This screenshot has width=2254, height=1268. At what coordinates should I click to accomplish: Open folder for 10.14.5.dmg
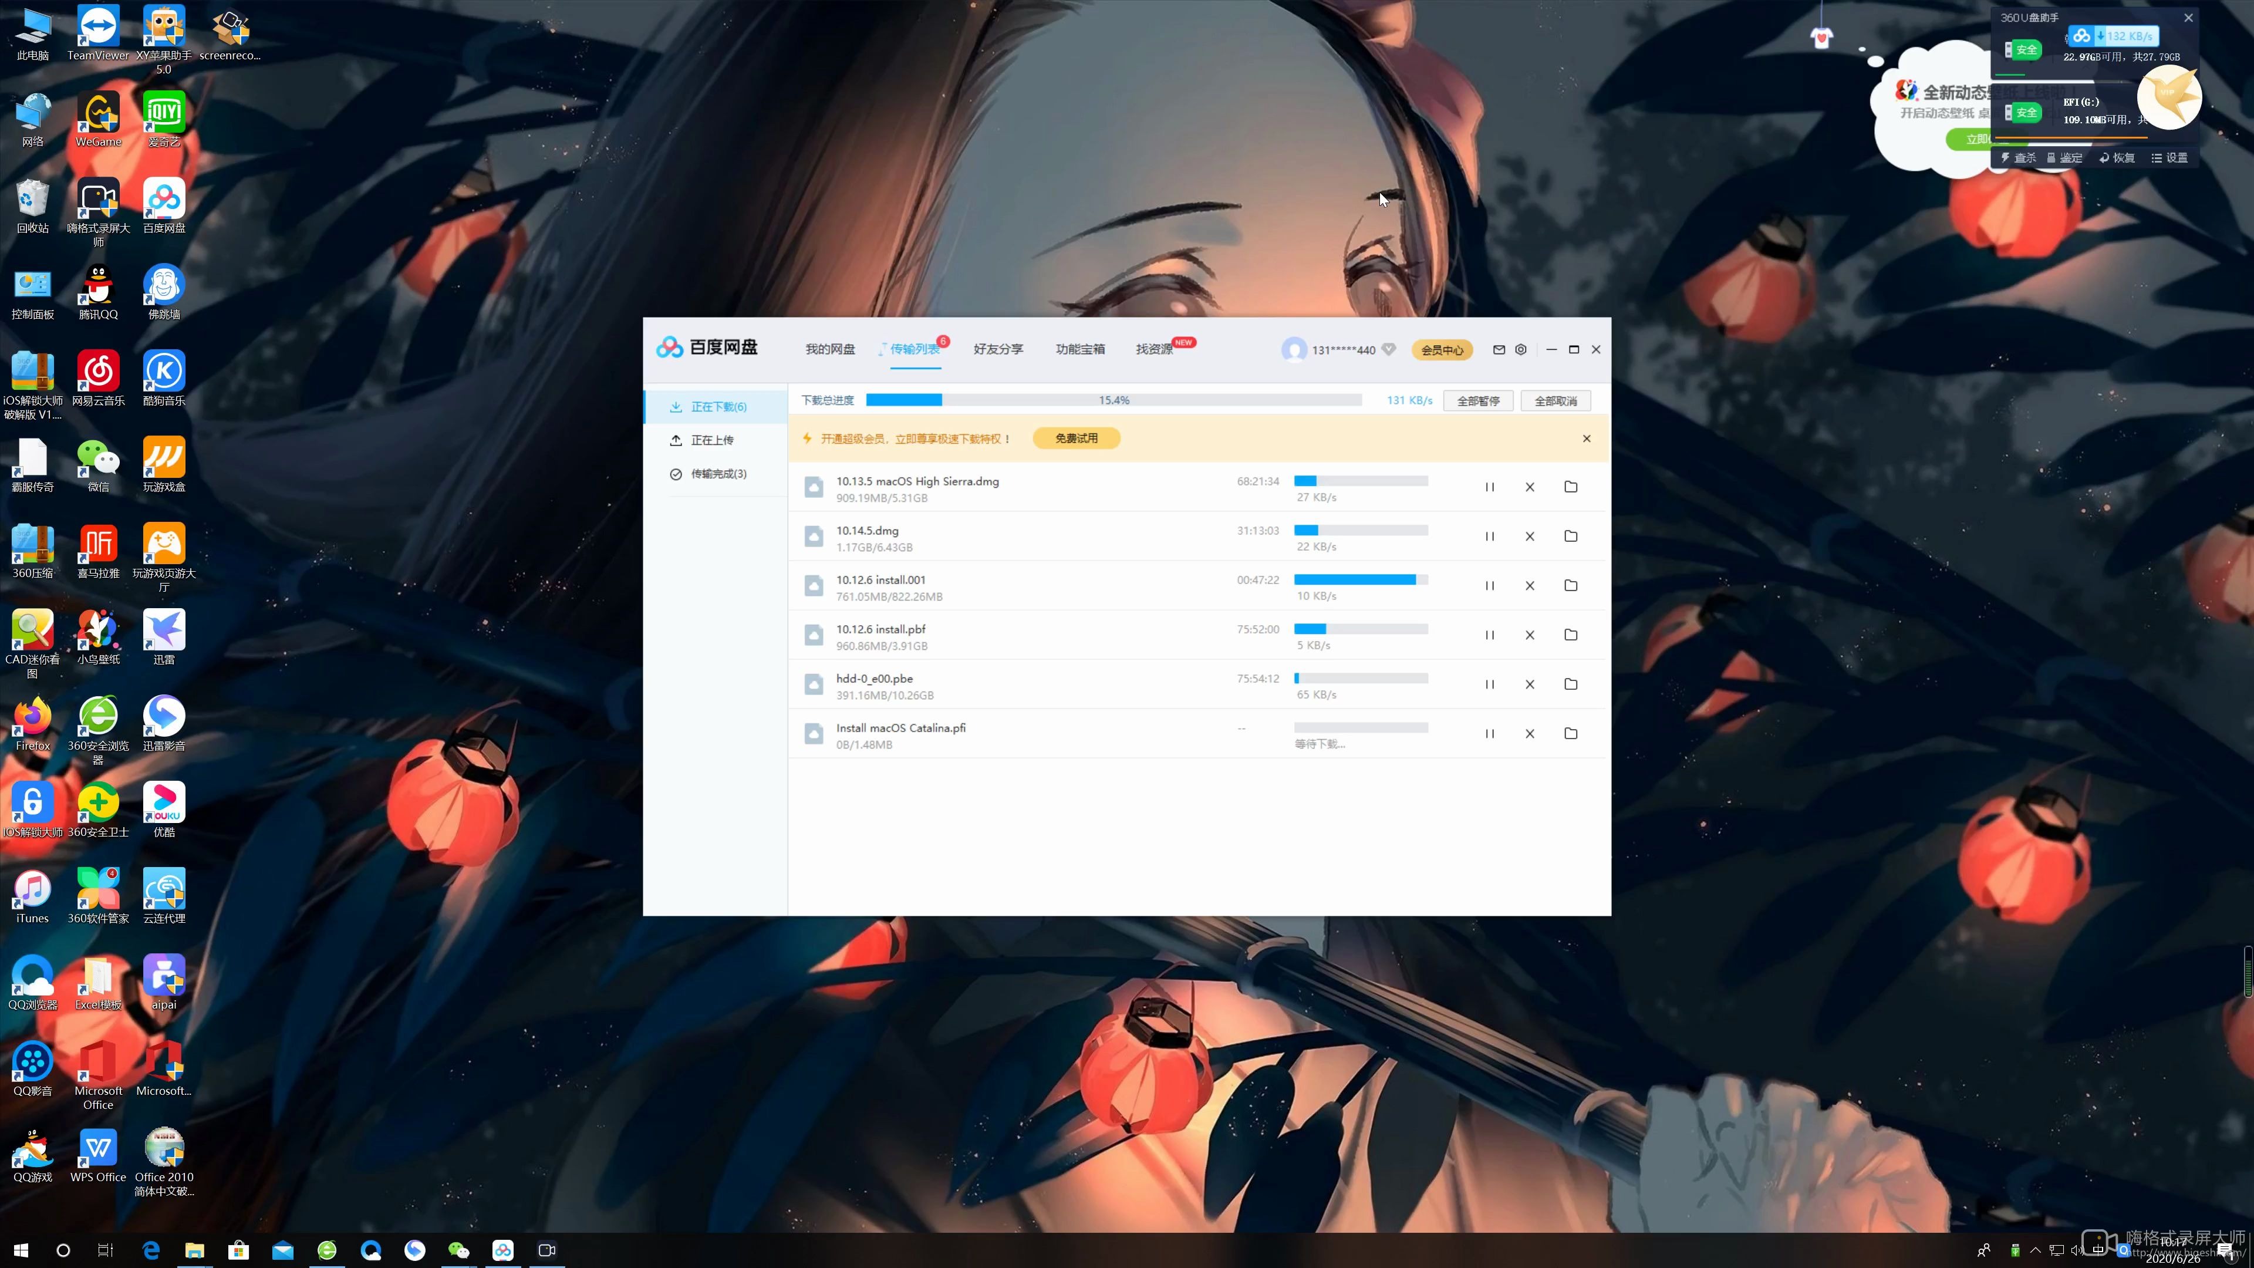[1571, 537]
